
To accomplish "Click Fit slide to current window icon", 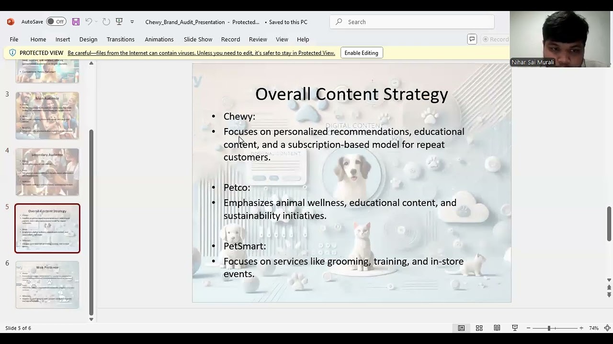I will coord(607,328).
